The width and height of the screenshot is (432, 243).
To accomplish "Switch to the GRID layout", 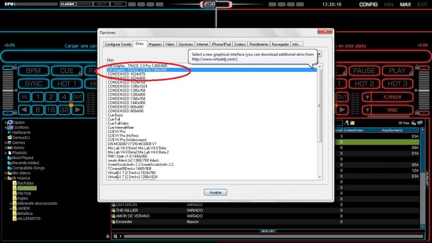I will (x=118, y=4).
